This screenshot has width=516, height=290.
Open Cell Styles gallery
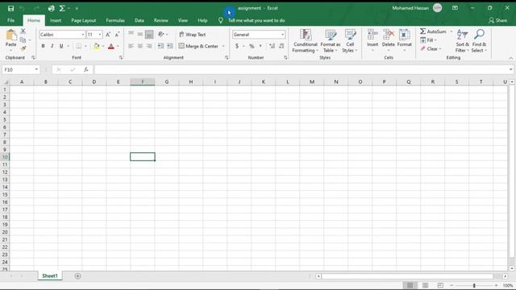[x=350, y=41]
